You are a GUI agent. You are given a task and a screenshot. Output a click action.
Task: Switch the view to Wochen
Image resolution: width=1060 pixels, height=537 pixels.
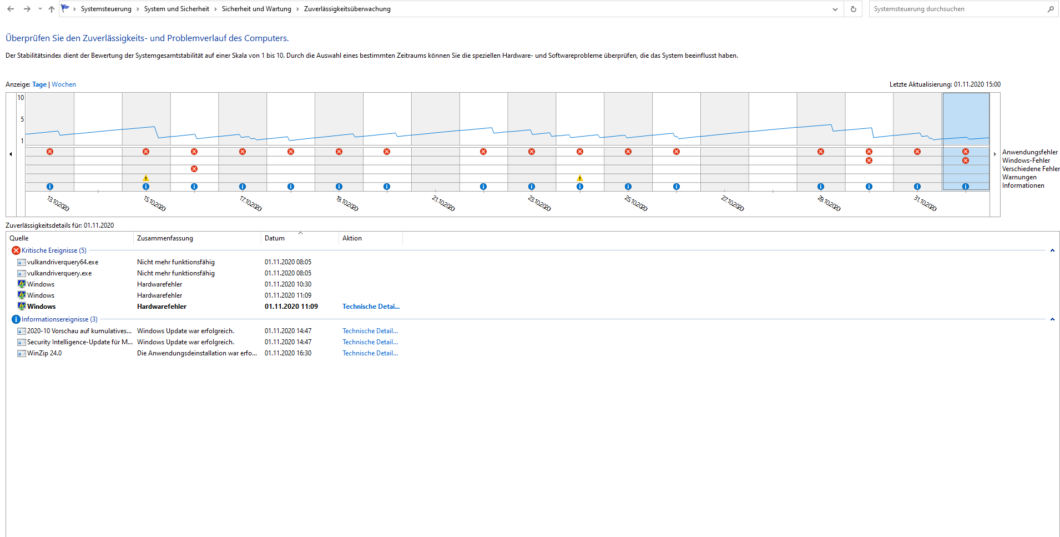[64, 84]
